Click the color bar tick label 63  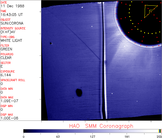(x=58, y=137)
